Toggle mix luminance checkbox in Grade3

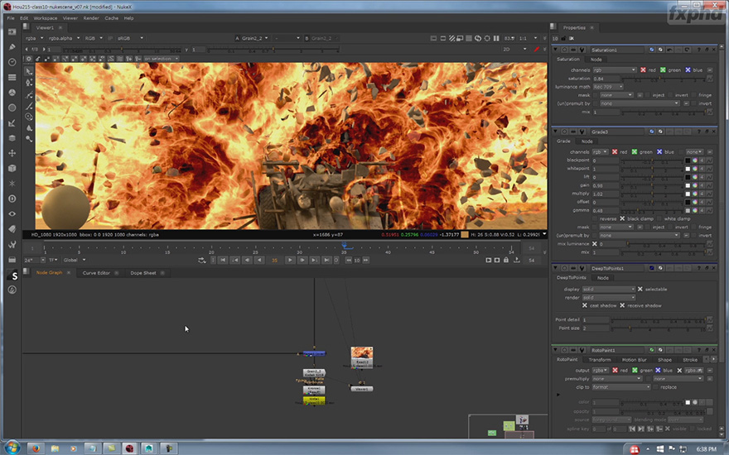(595, 244)
